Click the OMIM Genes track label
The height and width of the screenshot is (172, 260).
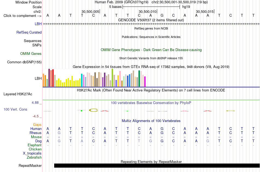(31, 54)
